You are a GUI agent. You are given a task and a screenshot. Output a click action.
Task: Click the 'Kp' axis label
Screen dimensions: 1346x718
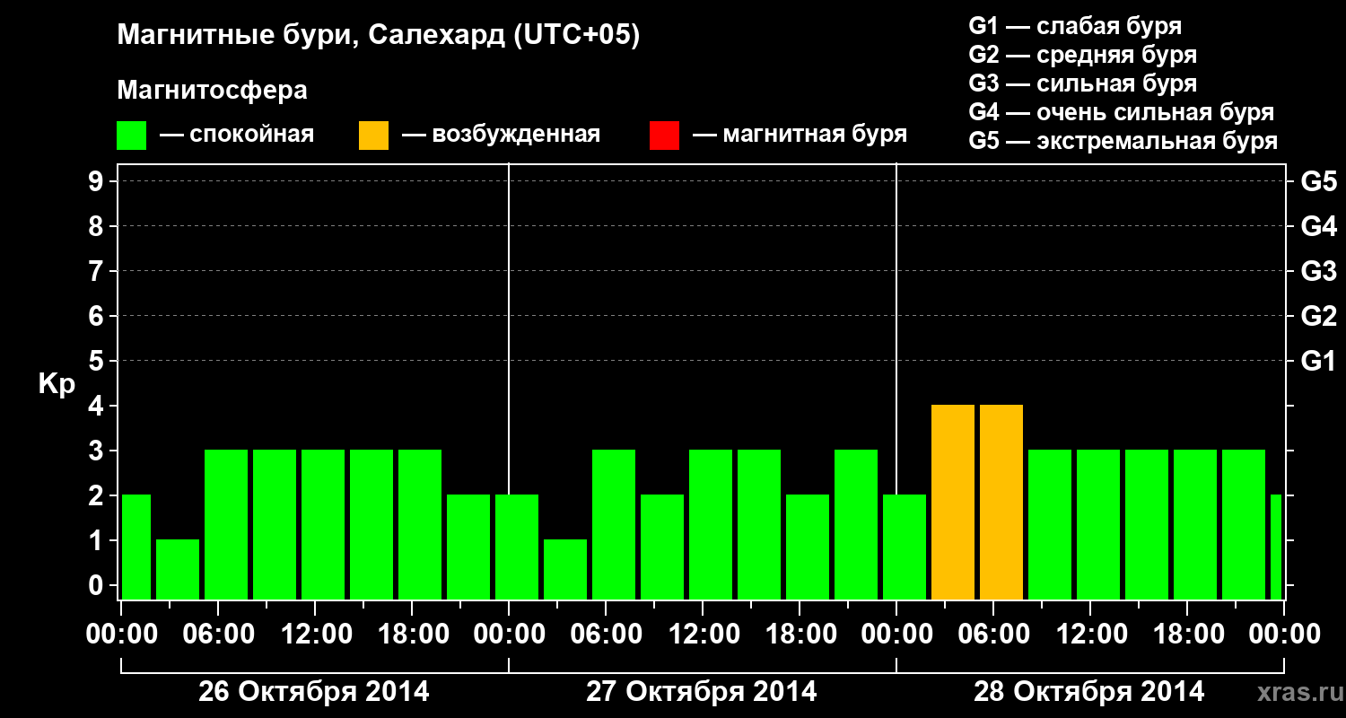(x=57, y=386)
